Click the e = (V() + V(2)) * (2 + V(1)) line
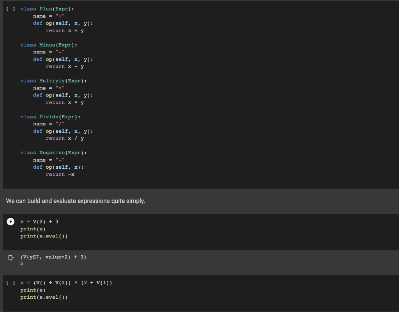The image size is (399, 312). click(66, 282)
